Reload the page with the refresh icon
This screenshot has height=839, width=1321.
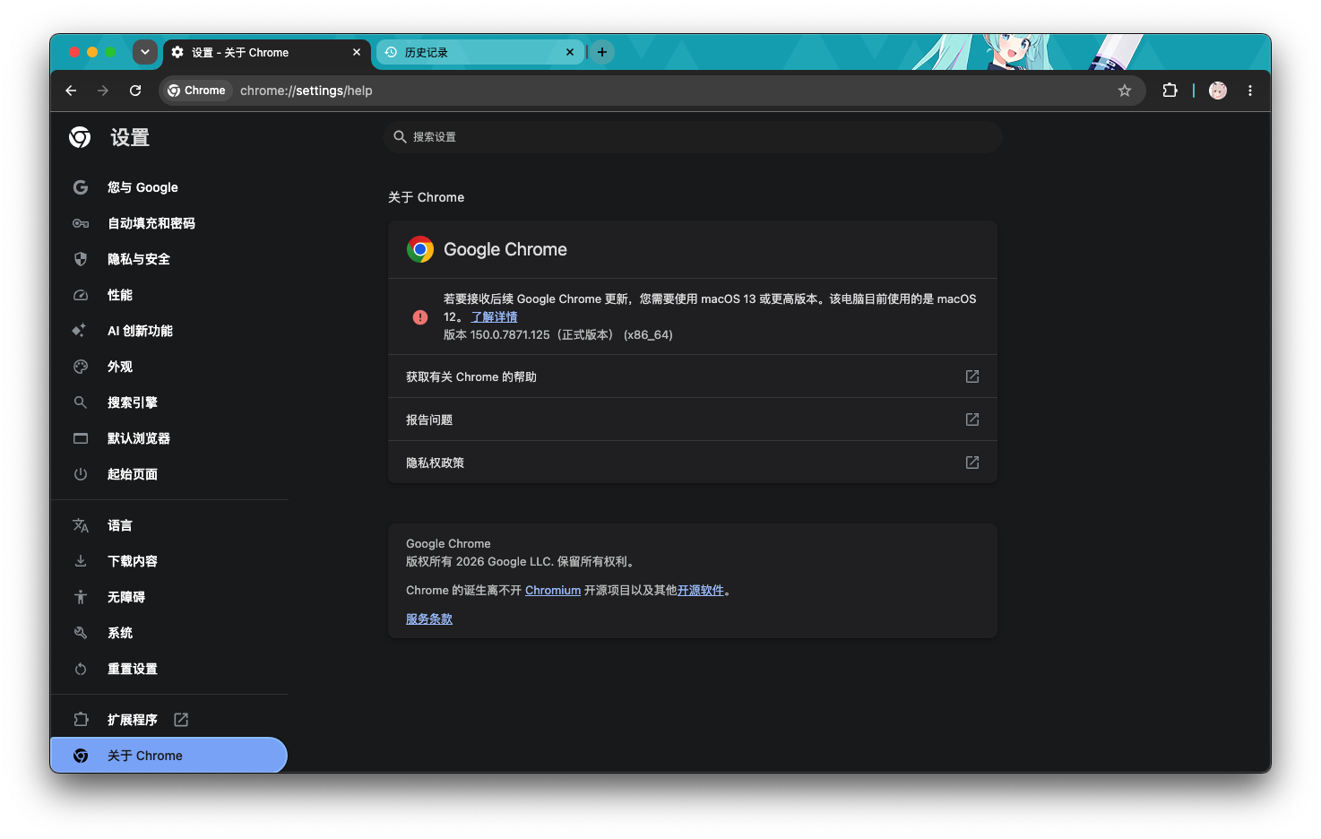pos(135,91)
